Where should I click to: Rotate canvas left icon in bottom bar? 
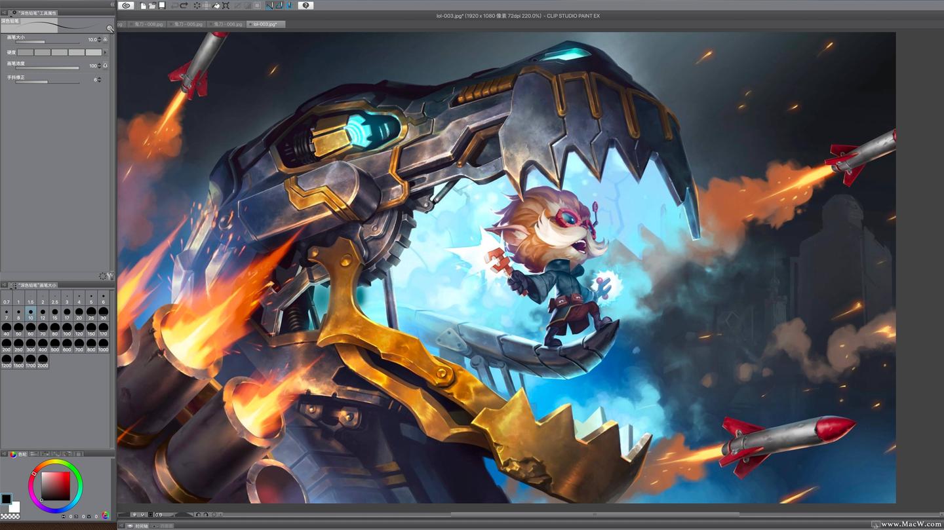[x=198, y=514]
